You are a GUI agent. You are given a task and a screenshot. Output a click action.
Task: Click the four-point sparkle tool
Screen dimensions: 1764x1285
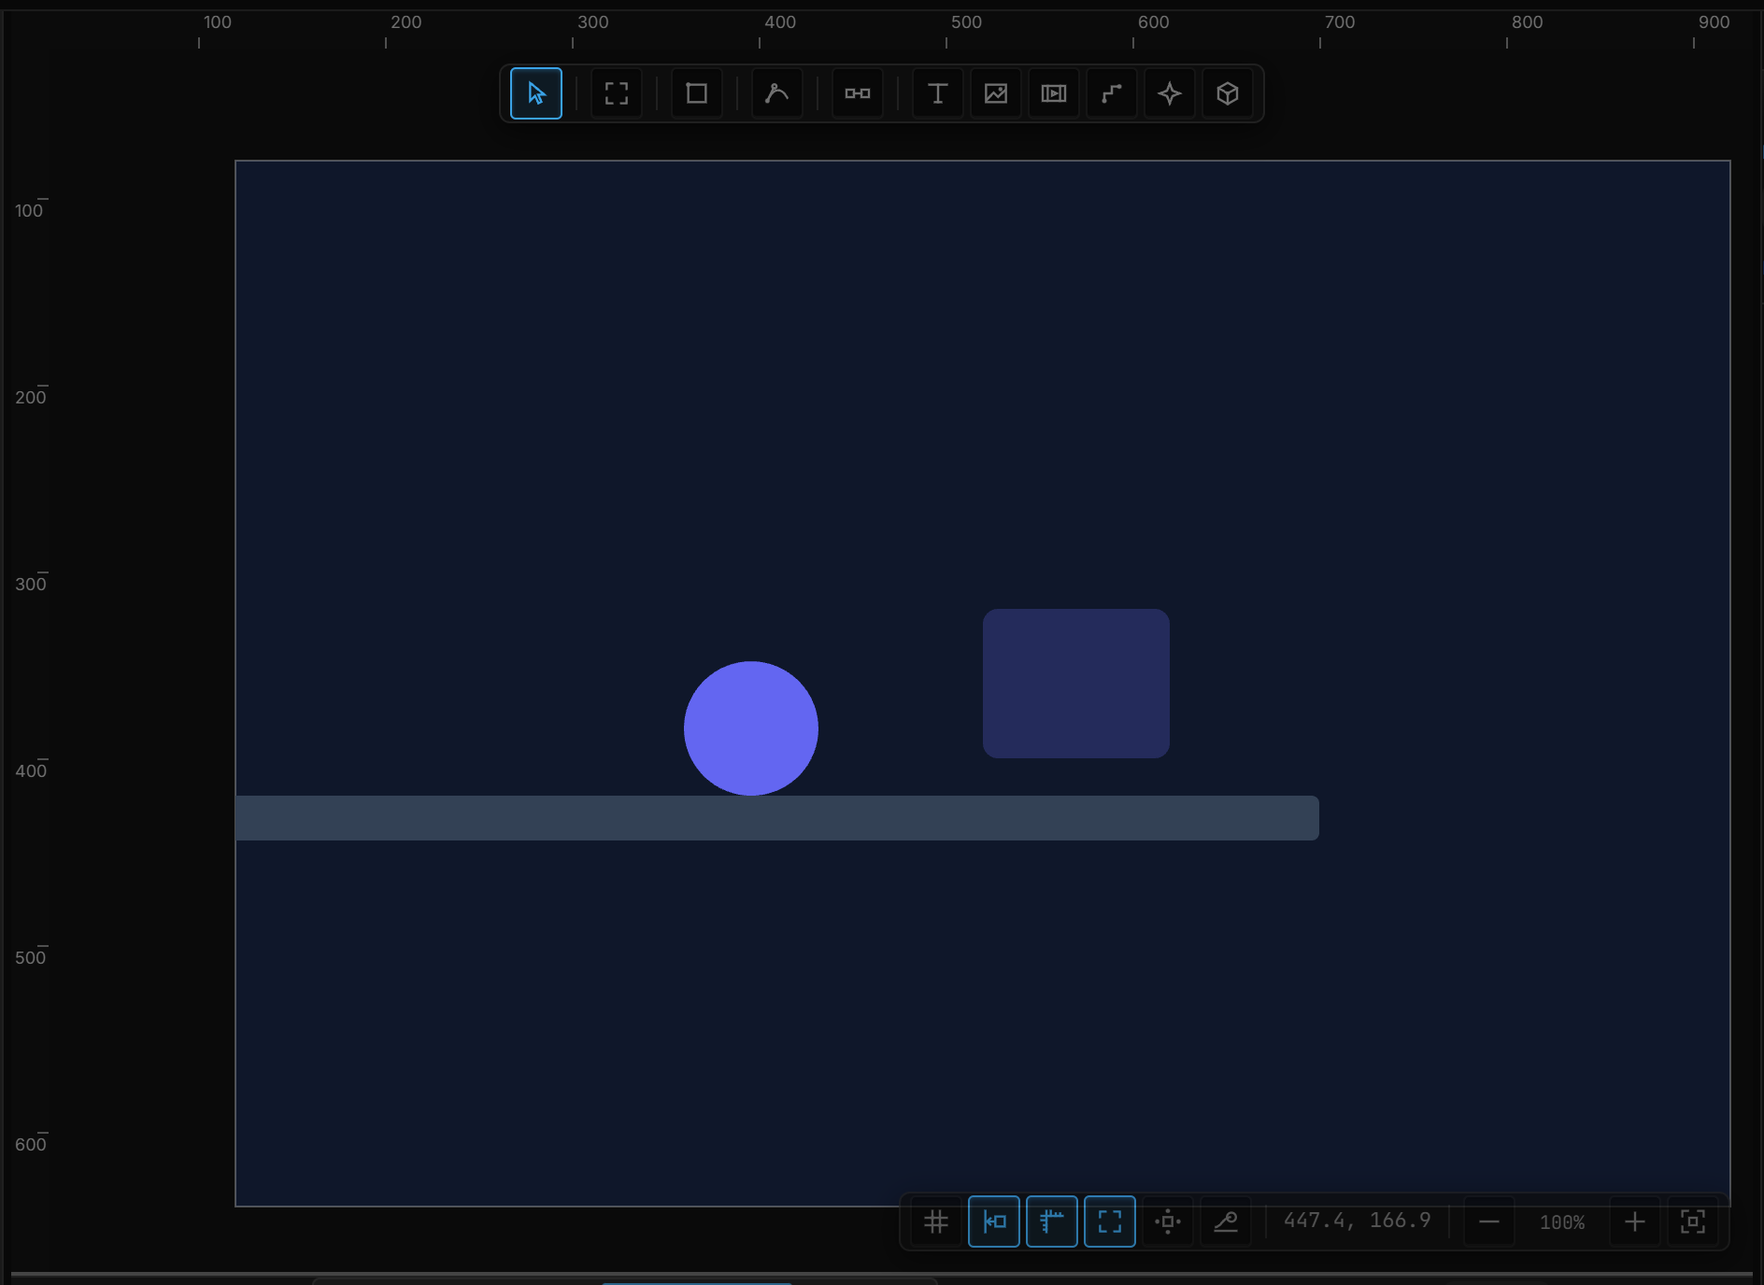1170,93
